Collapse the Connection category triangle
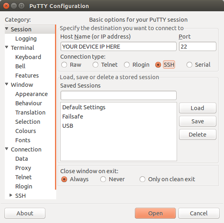This screenshot has height=223, width=224. click(6, 149)
